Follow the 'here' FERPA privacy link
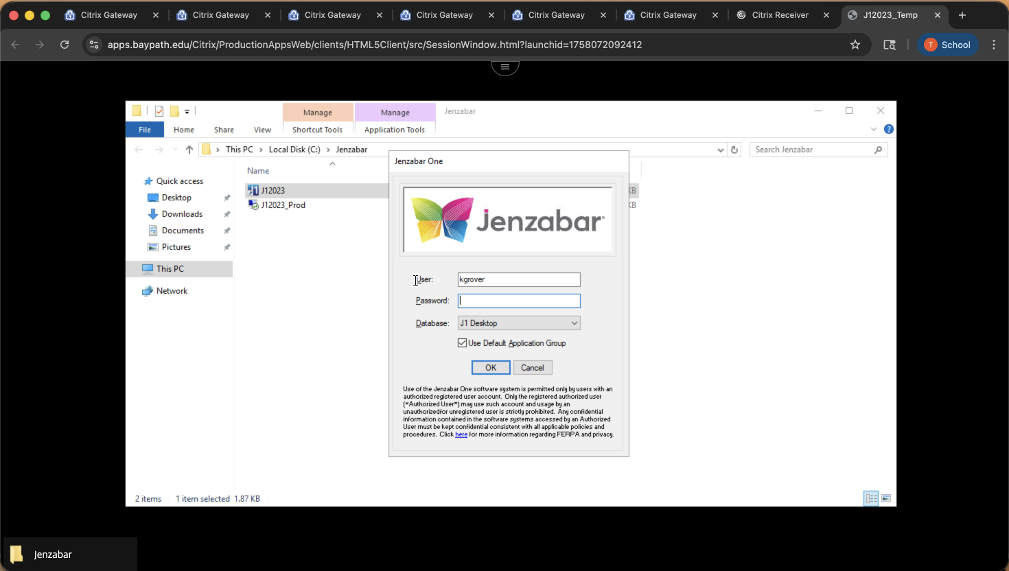Viewport: 1009px width, 571px height. [x=461, y=434]
